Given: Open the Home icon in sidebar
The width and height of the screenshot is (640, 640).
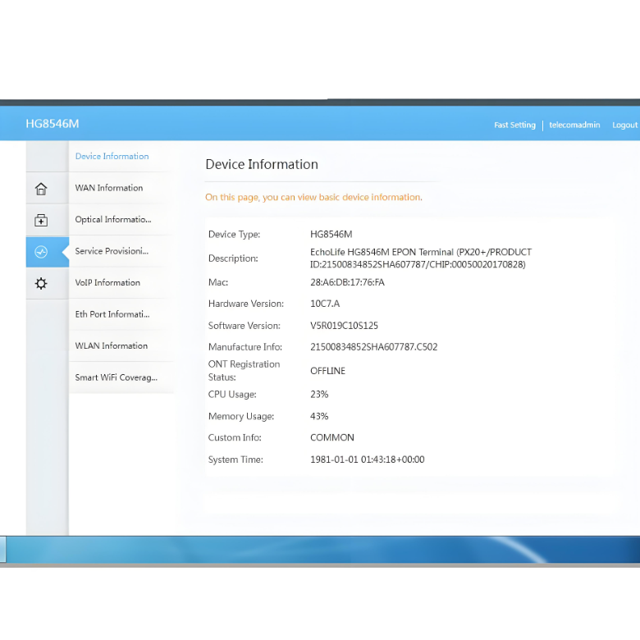Looking at the screenshot, I should tap(41, 189).
